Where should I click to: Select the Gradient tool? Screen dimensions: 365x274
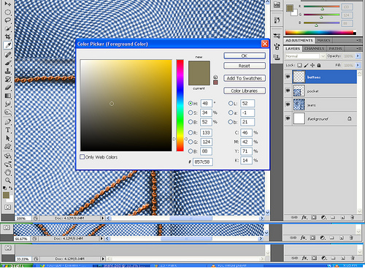point(8,96)
